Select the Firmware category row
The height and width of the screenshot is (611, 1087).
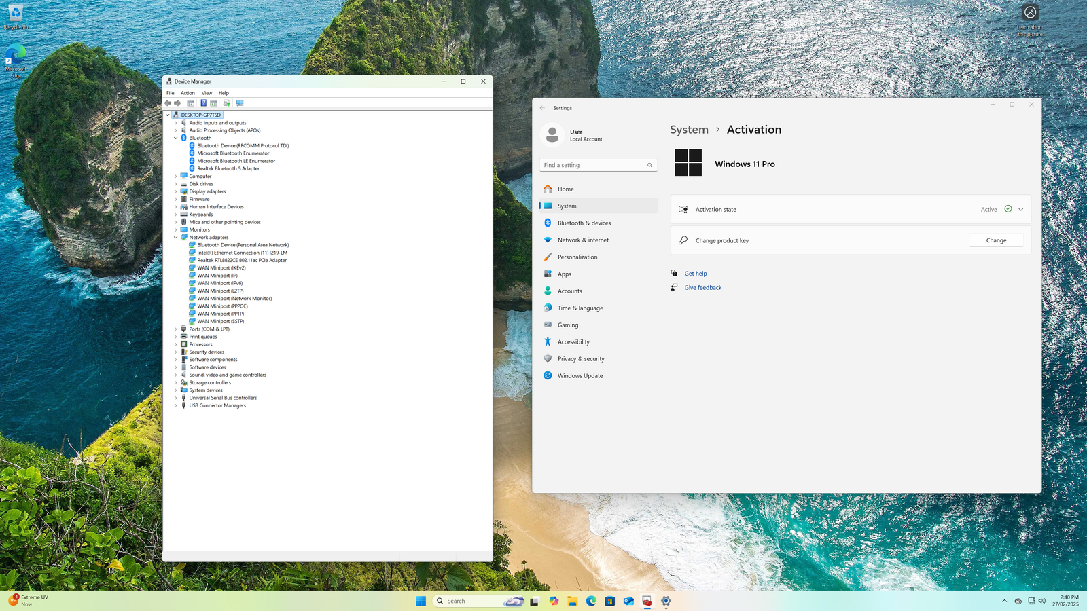(199, 199)
